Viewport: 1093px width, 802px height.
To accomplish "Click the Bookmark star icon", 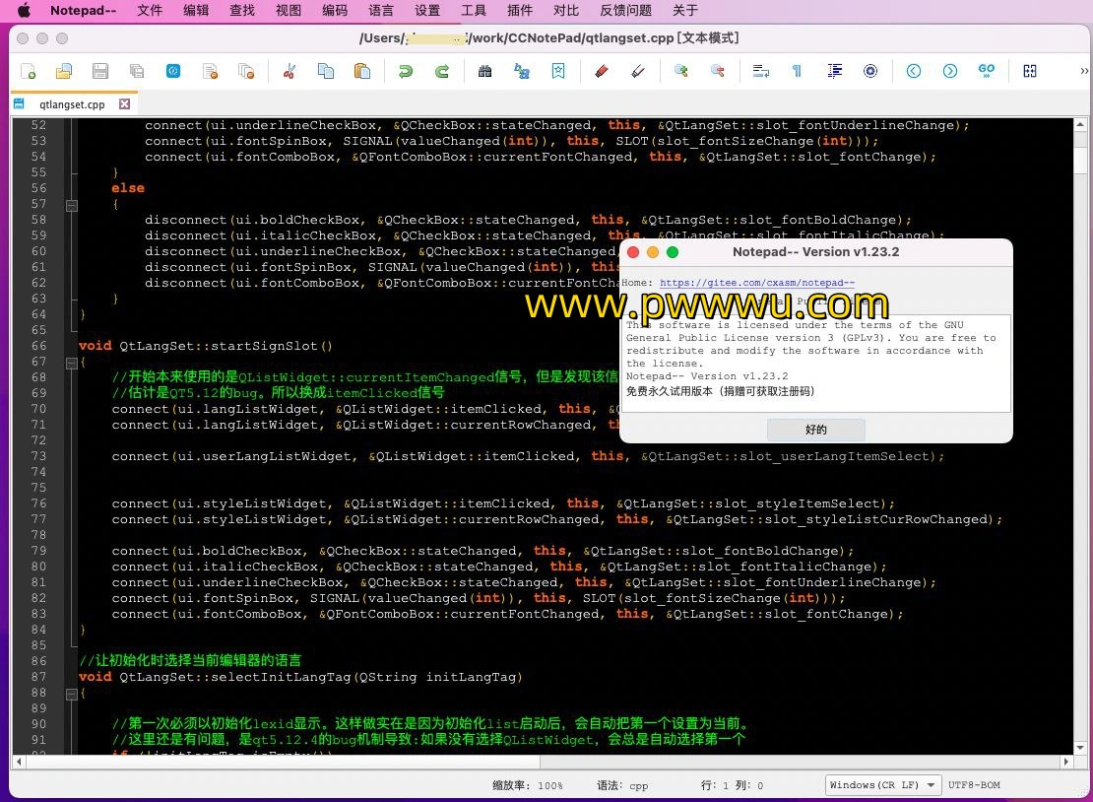I will (557, 71).
